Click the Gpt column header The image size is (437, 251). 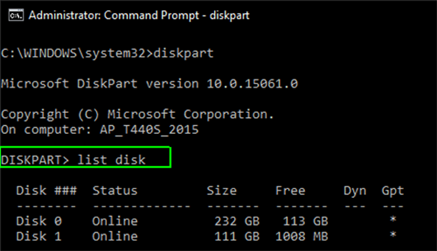pos(393,191)
